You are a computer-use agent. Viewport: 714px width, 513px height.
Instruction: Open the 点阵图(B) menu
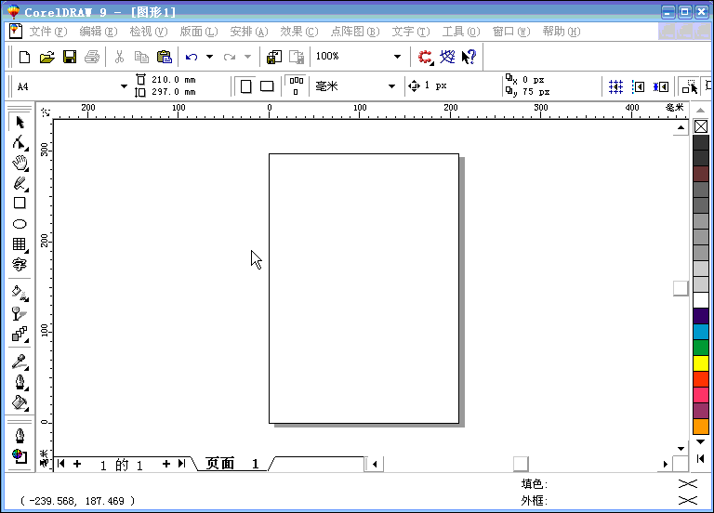pyautogui.click(x=355, y=32)
